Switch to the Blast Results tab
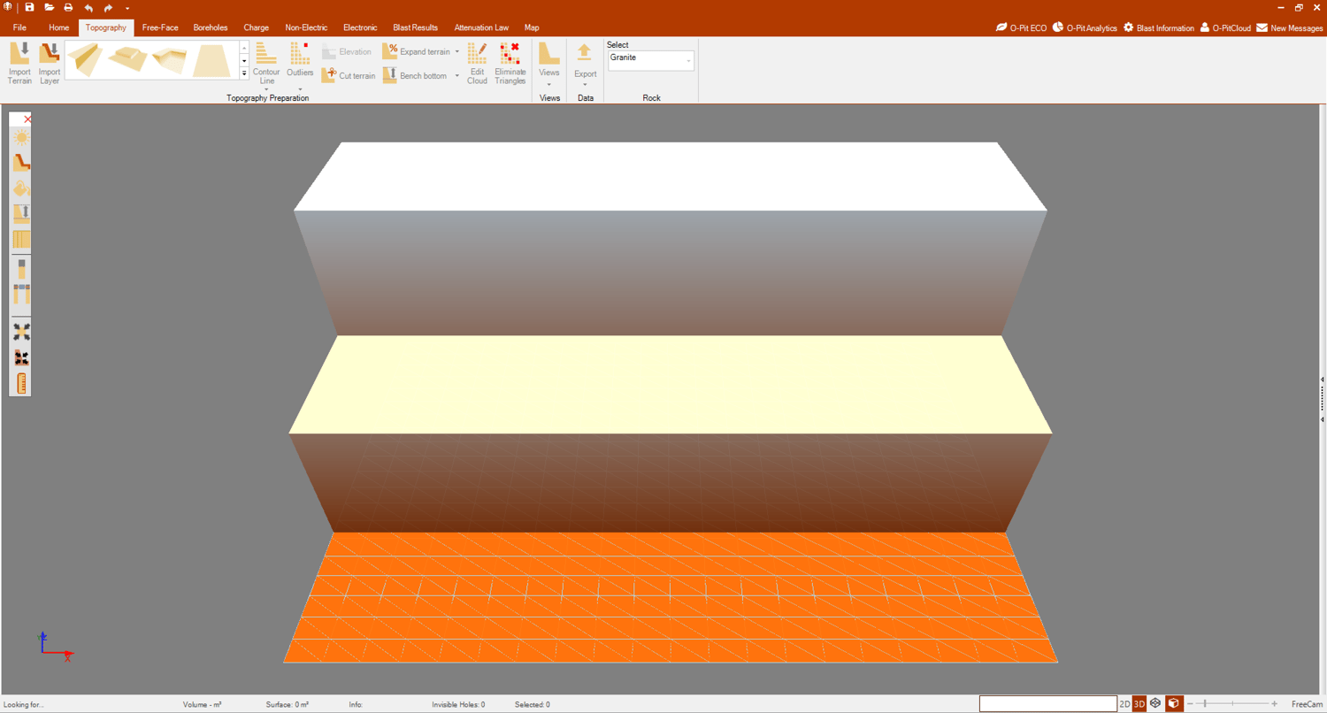 (415, 27)
